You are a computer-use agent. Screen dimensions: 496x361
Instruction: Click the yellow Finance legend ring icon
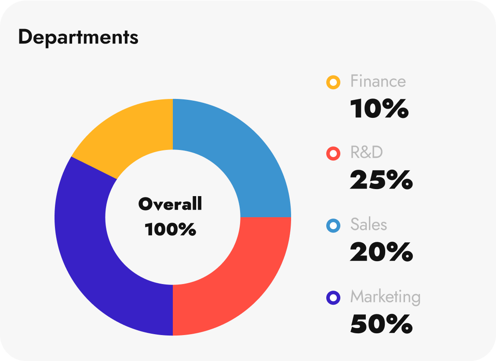333,82
